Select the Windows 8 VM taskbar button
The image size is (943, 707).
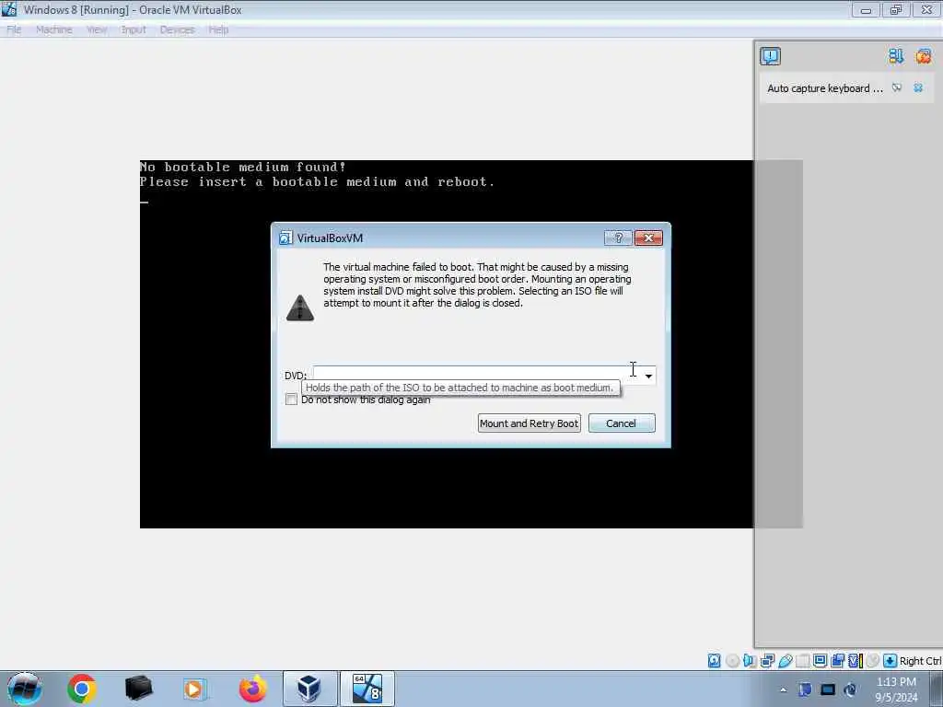[x=367, y=689]
